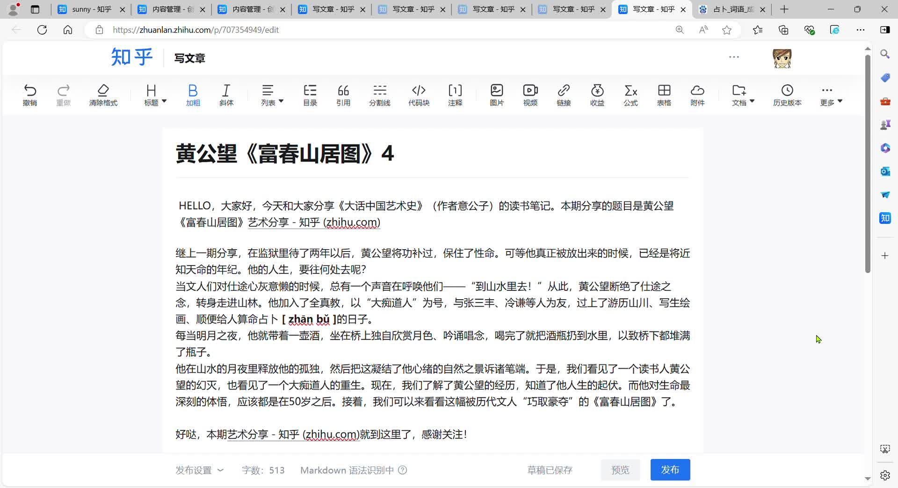Open browser settings and more menu
The height and width of the screenshot is (488, 898).
[x=861, y=30]
